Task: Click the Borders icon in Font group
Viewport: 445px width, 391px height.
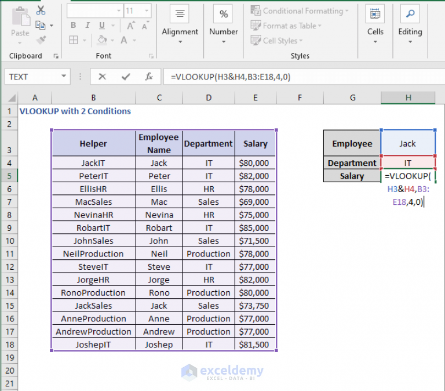Action: click(x=74, y=40)
